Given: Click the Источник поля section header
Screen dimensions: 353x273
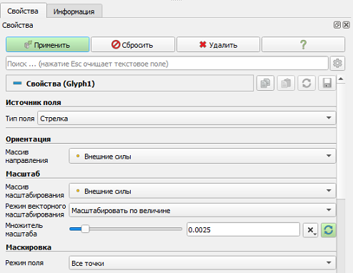Looking at the screenshot, I should [x=34, y=102].
